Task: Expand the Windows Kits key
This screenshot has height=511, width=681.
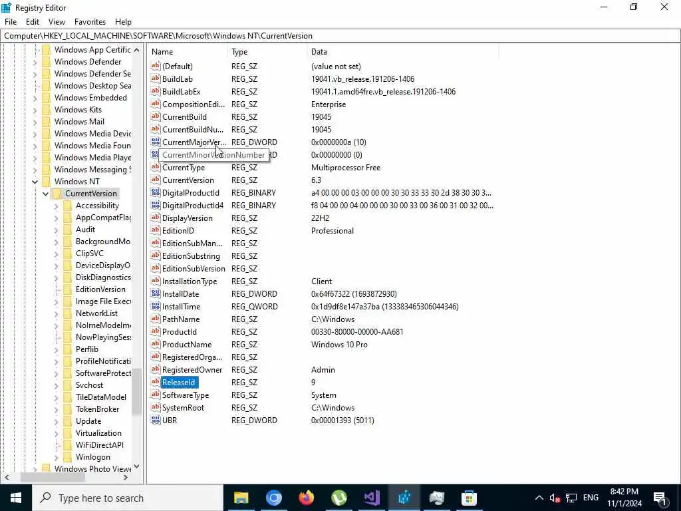Action: (35, 110)
